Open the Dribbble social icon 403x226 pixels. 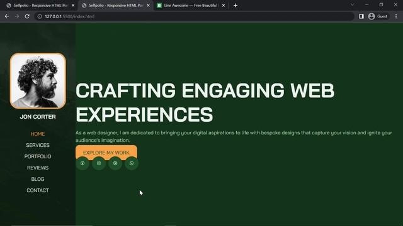(115, 163)
